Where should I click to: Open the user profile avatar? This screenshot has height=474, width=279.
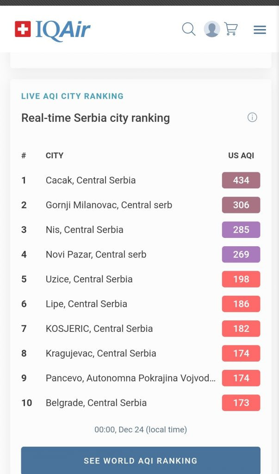(212, 29)
